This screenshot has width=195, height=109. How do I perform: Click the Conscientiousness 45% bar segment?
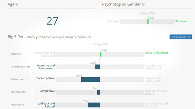pyautogui.click(x=97, y=67)
